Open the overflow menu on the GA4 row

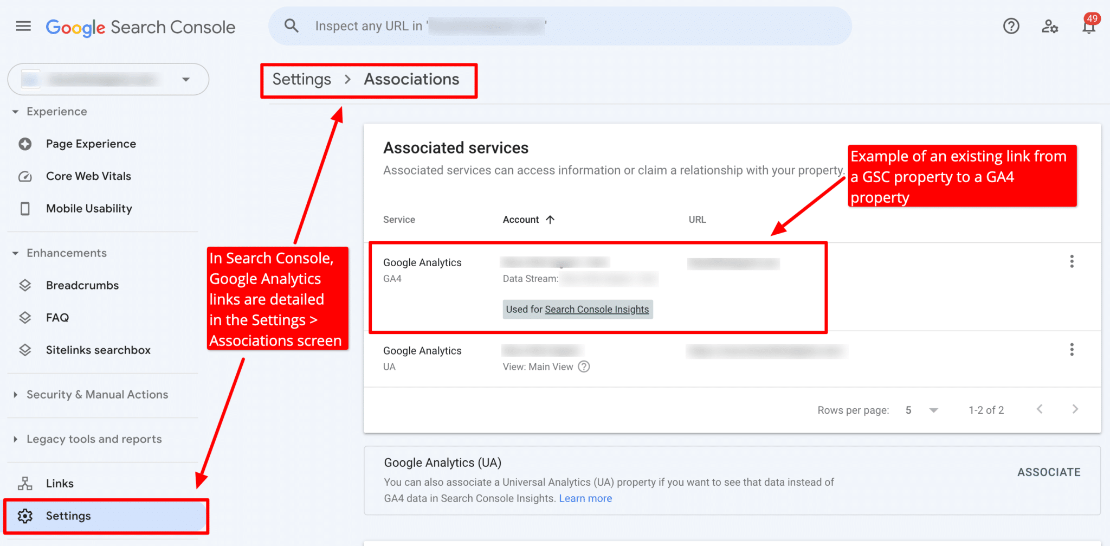[1072, 261]
